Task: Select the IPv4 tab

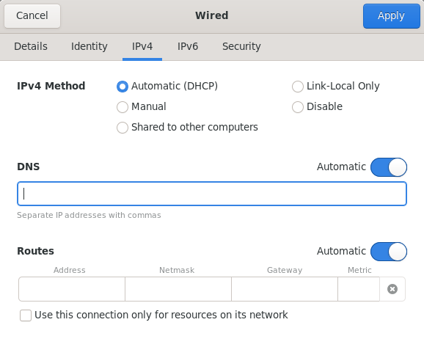Action: pos(142,46)
